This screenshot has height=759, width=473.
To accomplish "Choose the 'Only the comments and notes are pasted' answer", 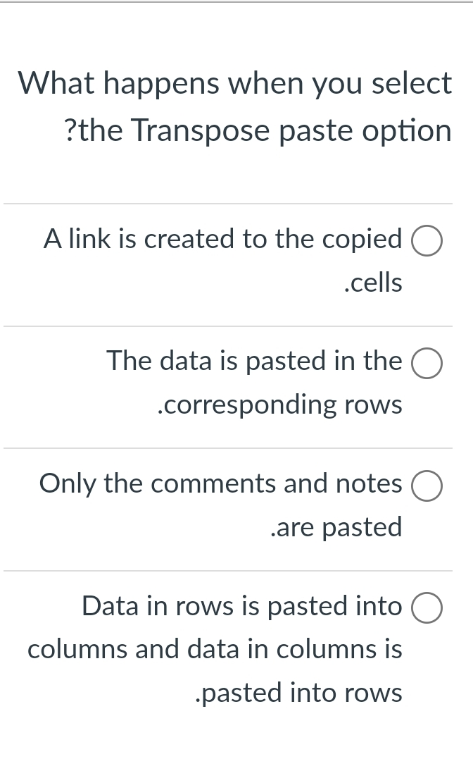I will pos(427,485).
